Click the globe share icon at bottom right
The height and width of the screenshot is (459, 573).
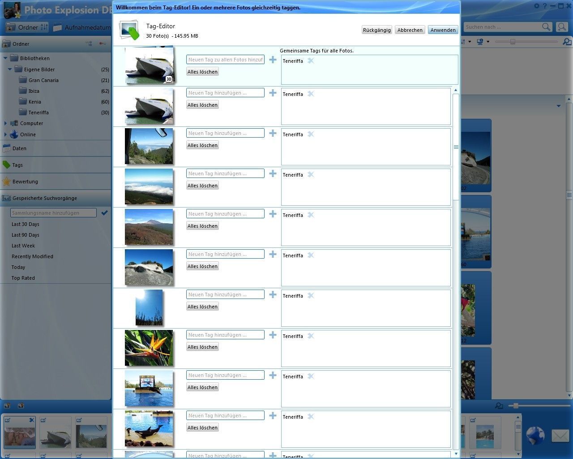(535, 435)
